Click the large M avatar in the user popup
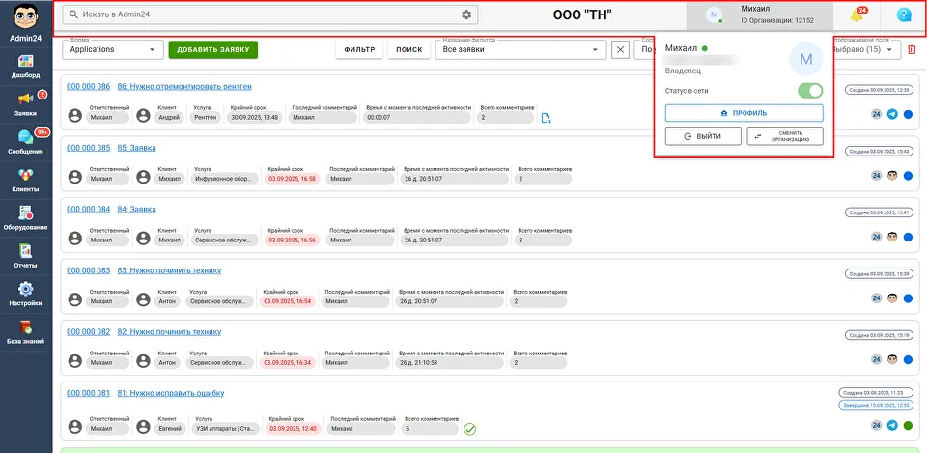Image resolution: width=927 pixels, height=453 pixels. pos(805,59)
